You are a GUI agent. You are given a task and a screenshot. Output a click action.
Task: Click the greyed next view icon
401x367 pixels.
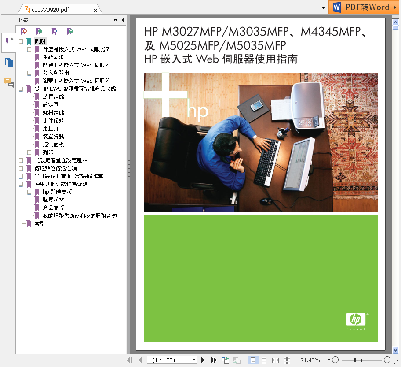(237, 360)
